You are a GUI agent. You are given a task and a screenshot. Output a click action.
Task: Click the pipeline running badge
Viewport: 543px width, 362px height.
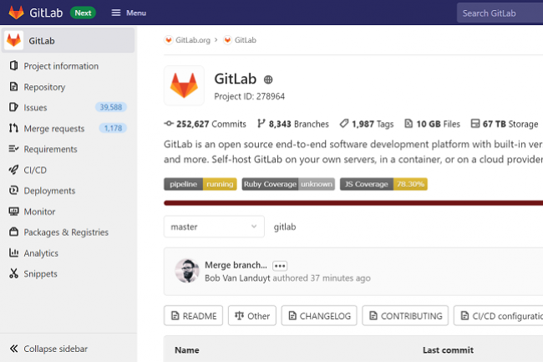click(x=200, y=184)
